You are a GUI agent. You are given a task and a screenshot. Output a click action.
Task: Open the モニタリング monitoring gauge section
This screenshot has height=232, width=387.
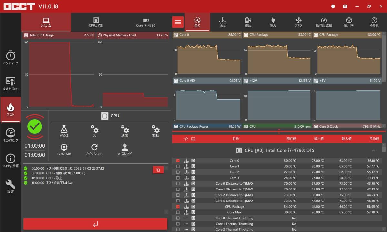tap(10, 135)
